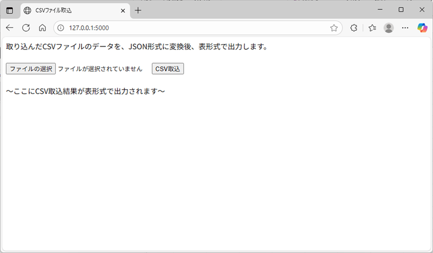
Task: Click the ファイルの選択 button
Action: pyautogui.click(x=31, y=69)
